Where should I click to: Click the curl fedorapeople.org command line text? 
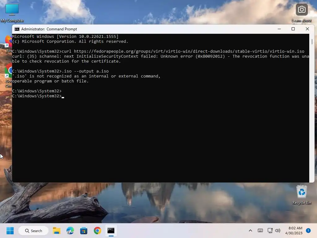pyautogui.click(x=158, y=51)
